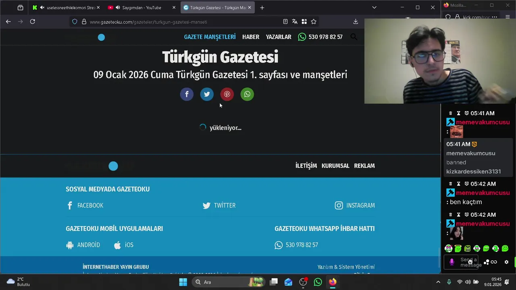Open site search magnifier icon
516x290 pixels.
(354, 37)
